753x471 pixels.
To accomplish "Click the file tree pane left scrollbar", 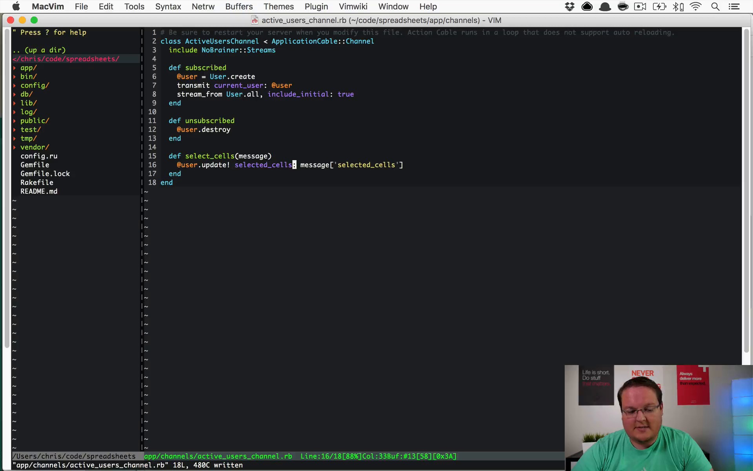I will [x=7, y=188].
